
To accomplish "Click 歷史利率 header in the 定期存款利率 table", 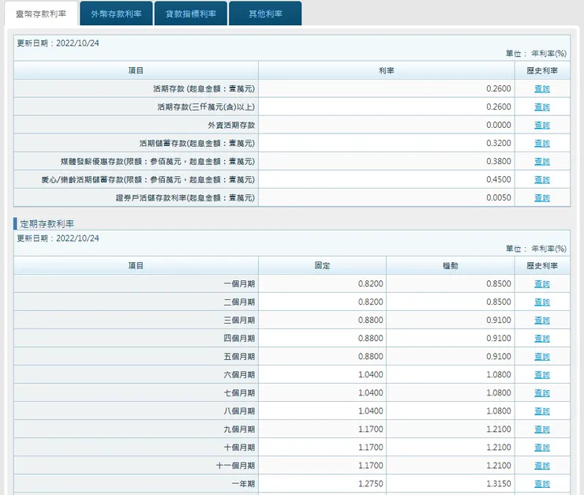I will point(542,265).
